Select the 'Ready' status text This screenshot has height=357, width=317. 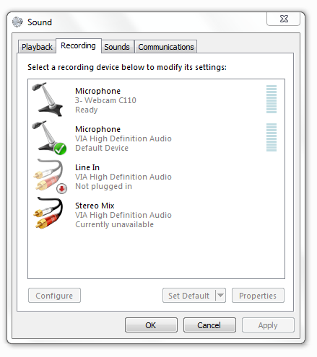[x=86, y=110]
